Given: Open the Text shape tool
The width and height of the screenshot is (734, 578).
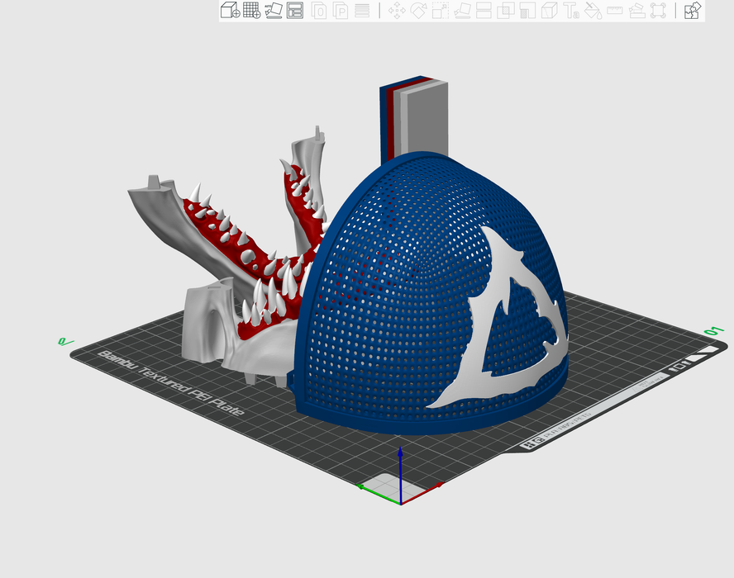Looking at the screenshot, I should [x=571, y=11].
